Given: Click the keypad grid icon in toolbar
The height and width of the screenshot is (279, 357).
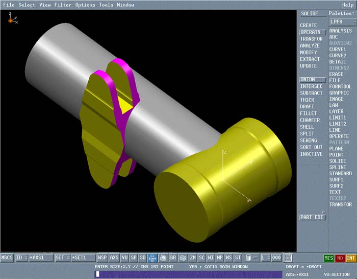Looking at the screenshot, I should point(288,258).
